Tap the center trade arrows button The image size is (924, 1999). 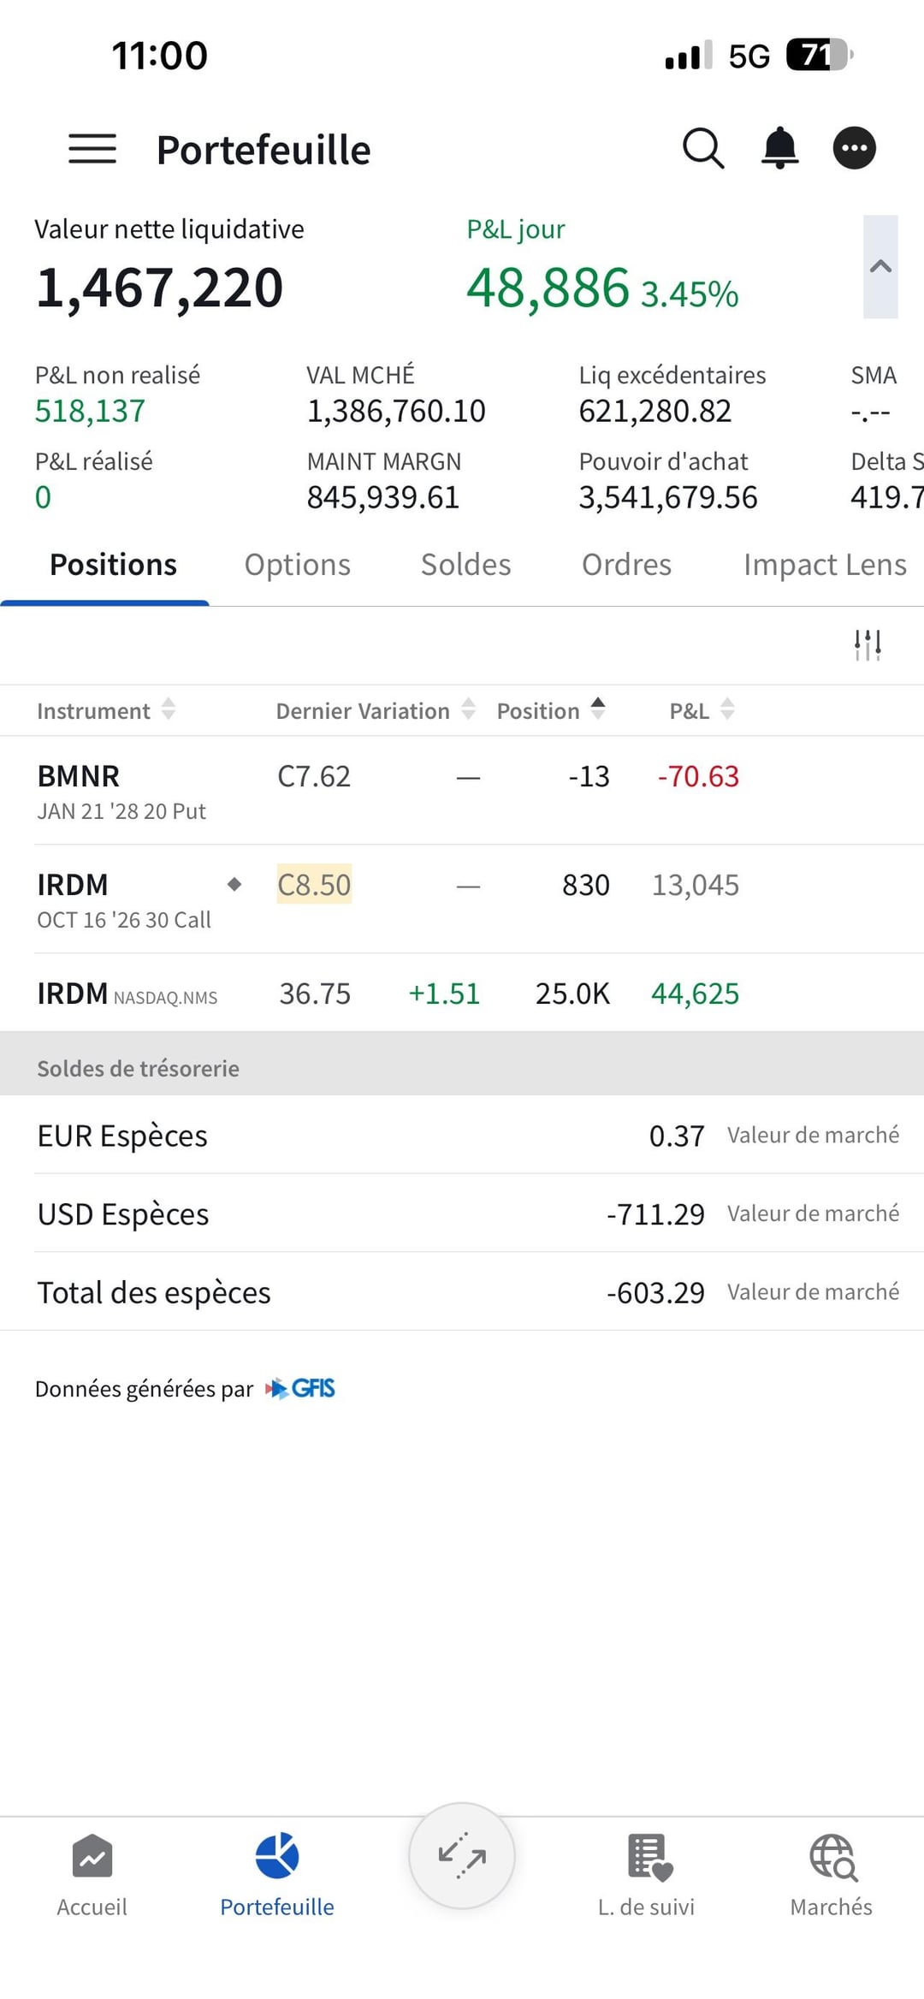462,1855
